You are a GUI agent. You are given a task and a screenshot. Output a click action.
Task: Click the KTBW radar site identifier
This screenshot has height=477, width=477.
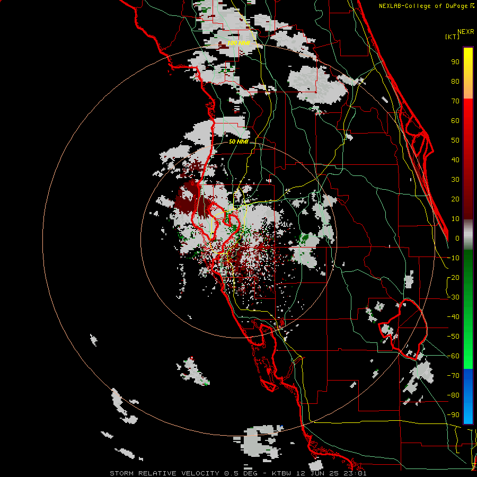click(x=282, y=473)
